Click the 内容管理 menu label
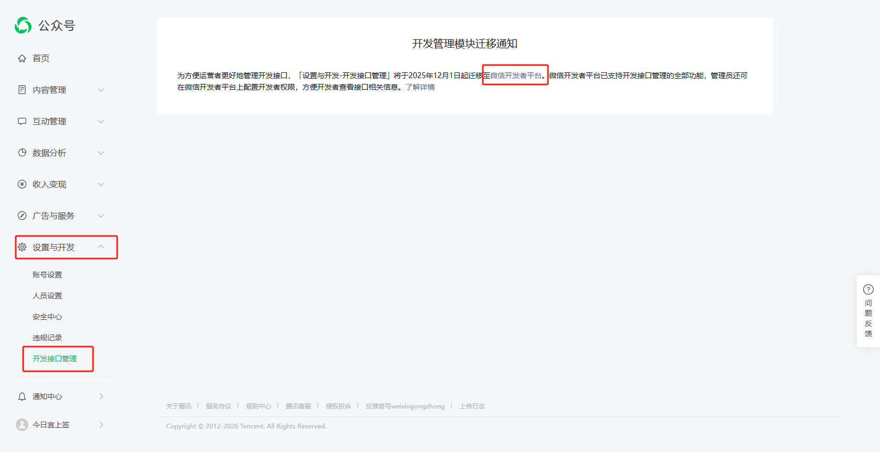The width and height of the screenshot is (880, 452). point(49,90)
